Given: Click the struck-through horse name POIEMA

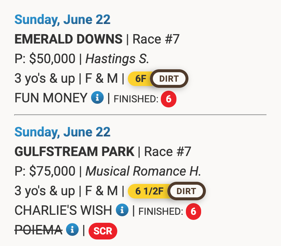Looking at the screenshot, I should [38, 230].
